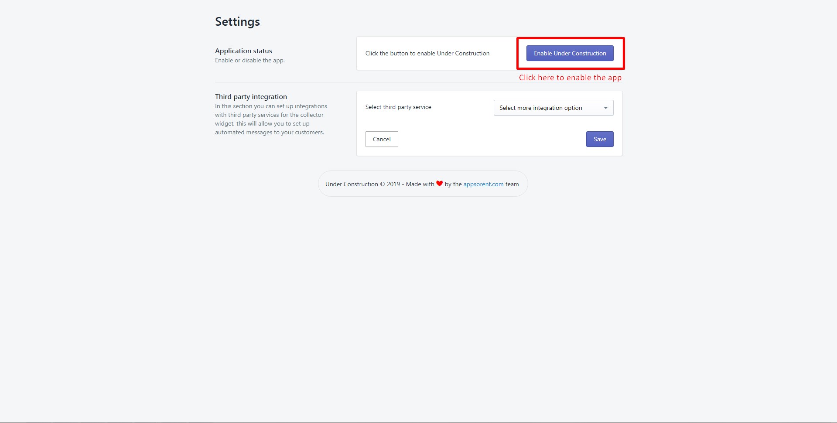This screenshot has width=837, height=423.
Task: Click the 'Click the button to enable Under Construction' text
Action: 427,53
